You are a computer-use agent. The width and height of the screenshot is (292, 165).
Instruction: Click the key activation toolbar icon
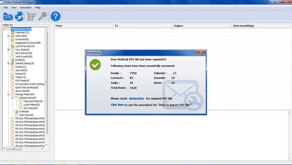point(43,16)
